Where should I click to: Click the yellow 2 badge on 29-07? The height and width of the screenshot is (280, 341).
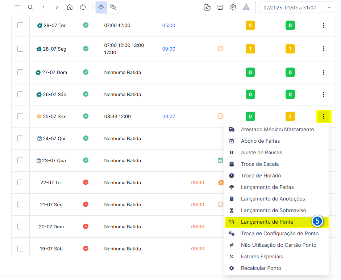click(250, 25)
